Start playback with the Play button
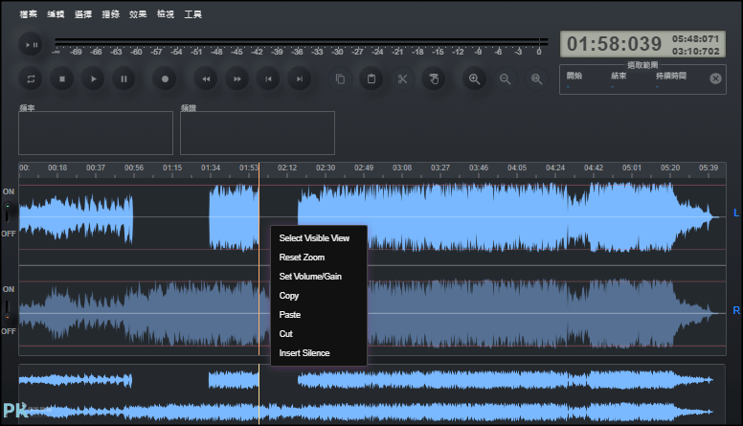 [x=93, y=79]
